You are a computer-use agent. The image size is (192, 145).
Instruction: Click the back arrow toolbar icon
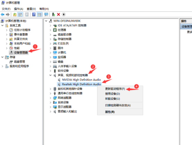click(2, 15)
